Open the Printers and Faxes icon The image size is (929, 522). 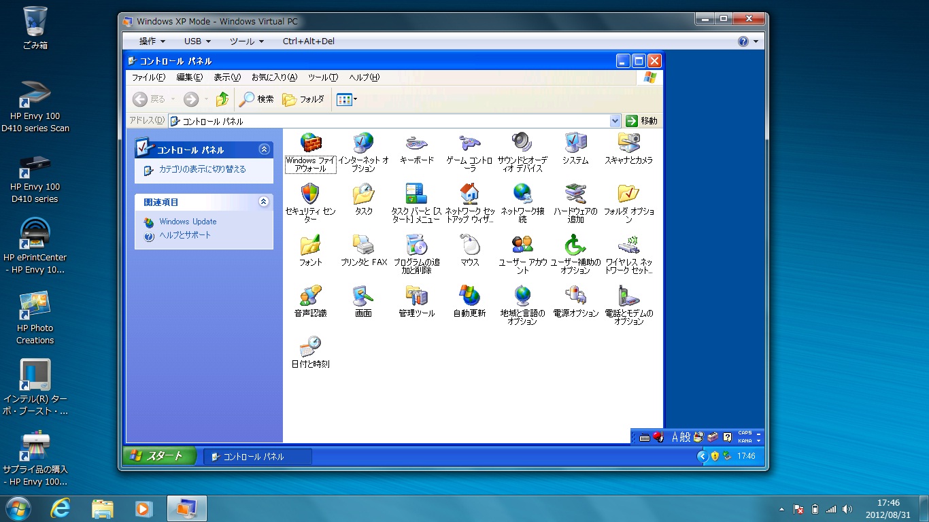coord(363,245)
